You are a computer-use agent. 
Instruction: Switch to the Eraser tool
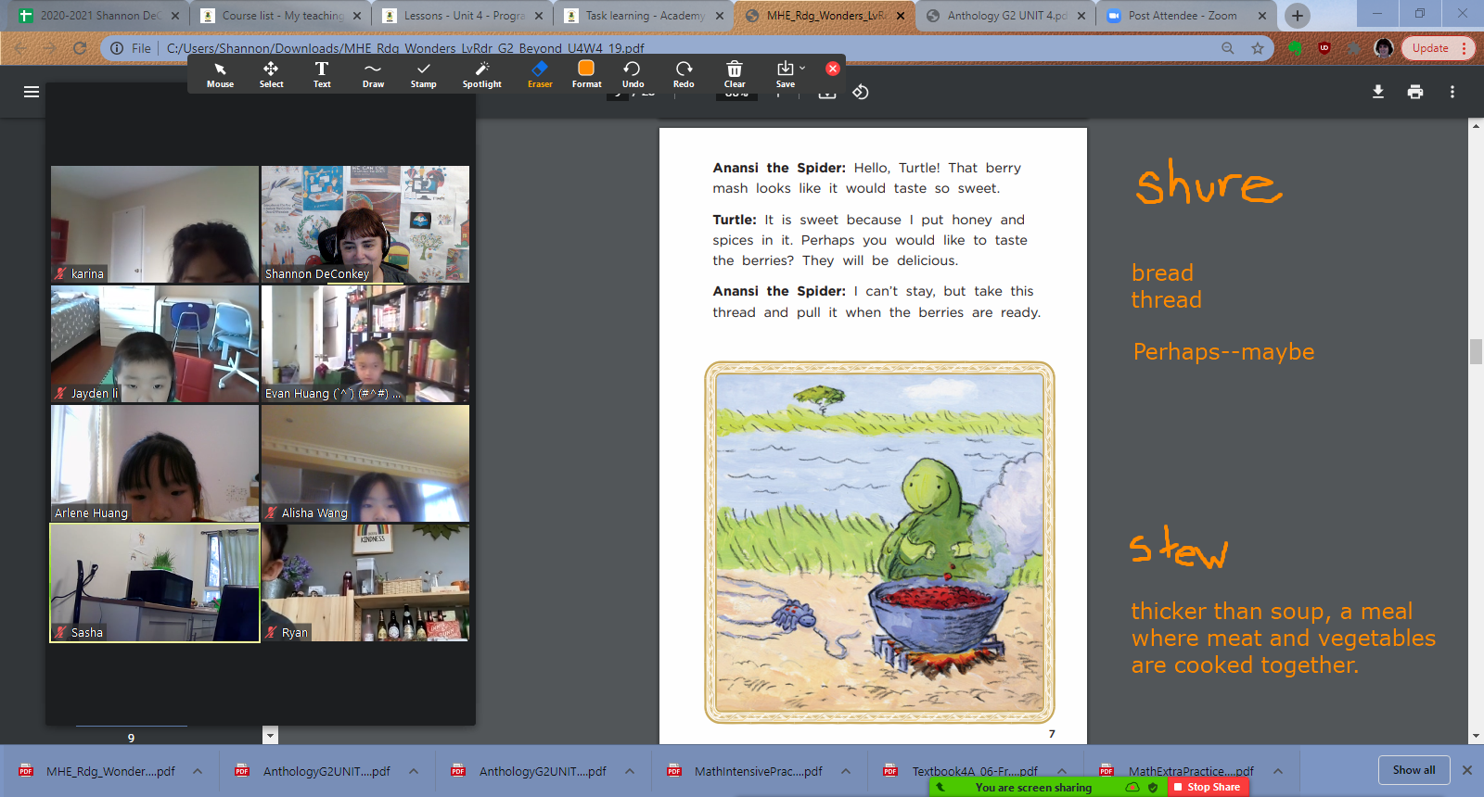(540, 74)
